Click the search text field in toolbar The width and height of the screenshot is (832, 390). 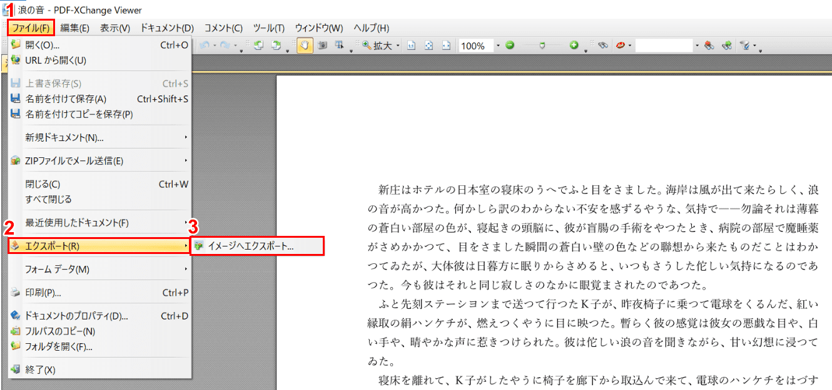[x=664, y=46]
